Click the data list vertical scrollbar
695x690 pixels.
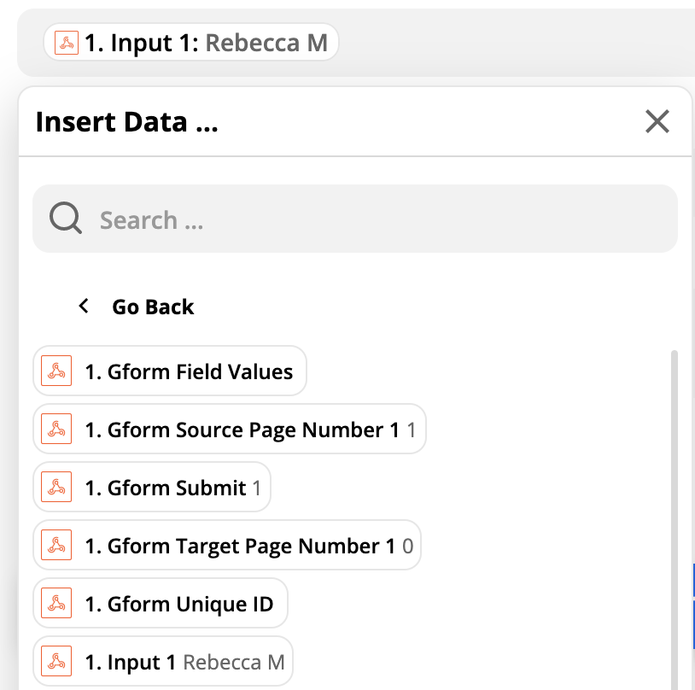(675, 519)
